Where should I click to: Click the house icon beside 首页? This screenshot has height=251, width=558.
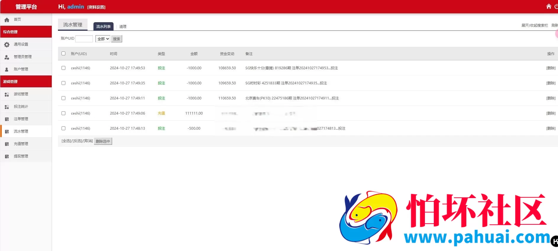coord(7,20)
